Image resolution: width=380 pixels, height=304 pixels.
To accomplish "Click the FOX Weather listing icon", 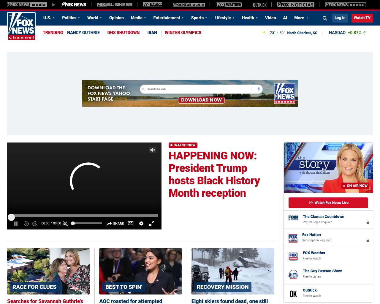I will coord(293,256).
